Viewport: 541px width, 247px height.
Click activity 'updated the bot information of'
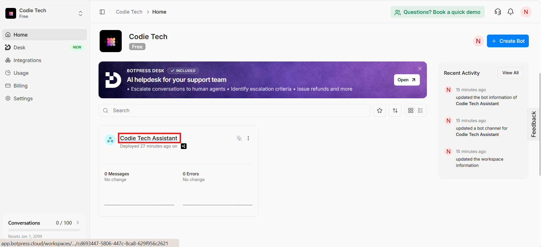(486, 97)
